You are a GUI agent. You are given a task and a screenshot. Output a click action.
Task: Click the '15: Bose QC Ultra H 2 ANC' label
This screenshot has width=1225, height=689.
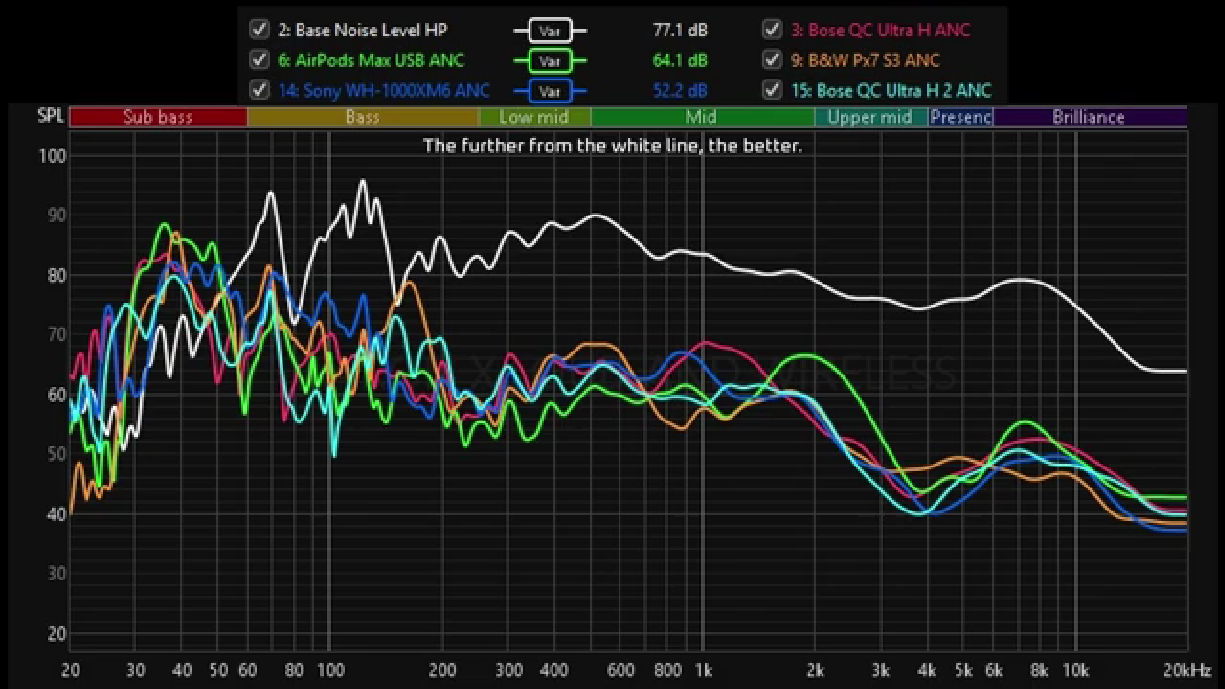pos(891,90)
